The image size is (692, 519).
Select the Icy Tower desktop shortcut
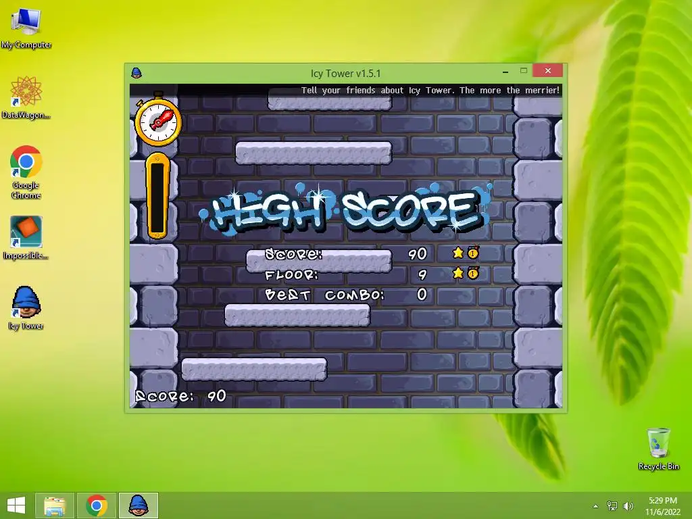coord(26,308)
